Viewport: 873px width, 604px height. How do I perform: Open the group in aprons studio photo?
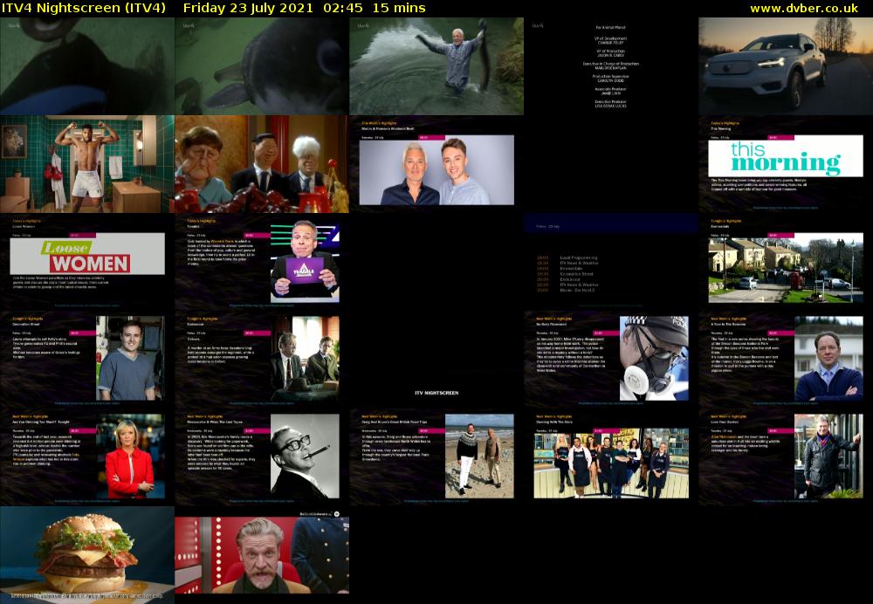tap(611, 463)
